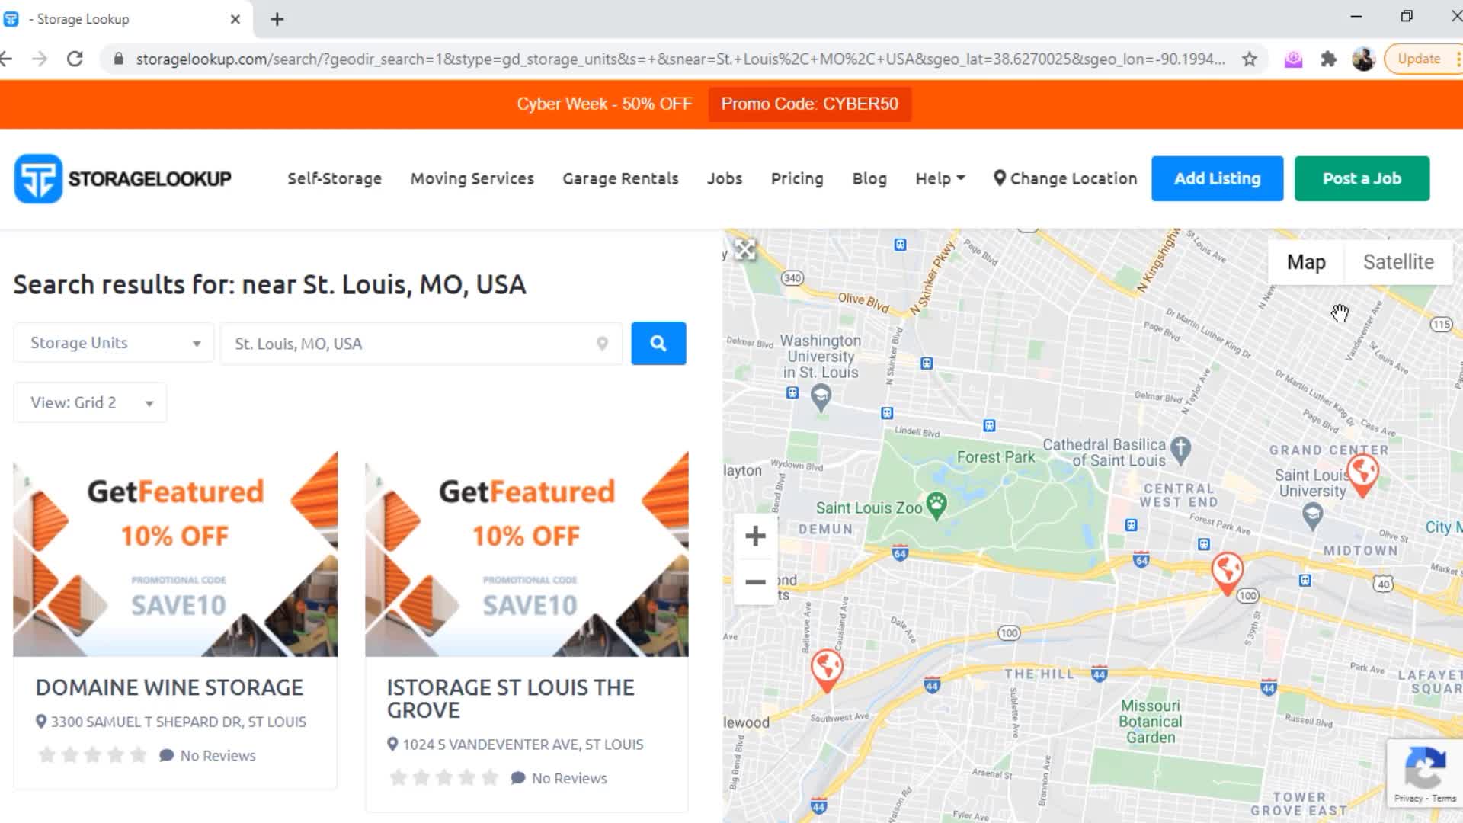Click the blue search magnifier button
Screen dimensions: 1463x823
(658, 343)
